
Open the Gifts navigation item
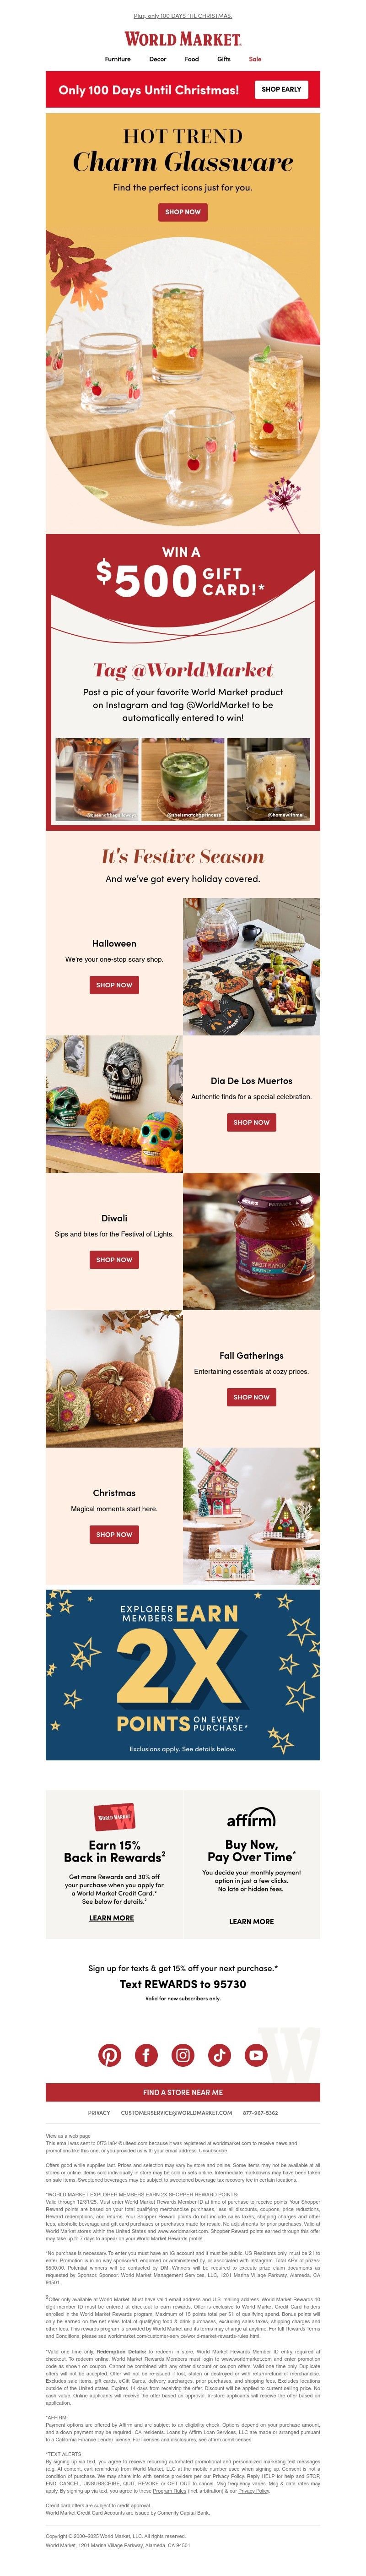pos(224,59)
